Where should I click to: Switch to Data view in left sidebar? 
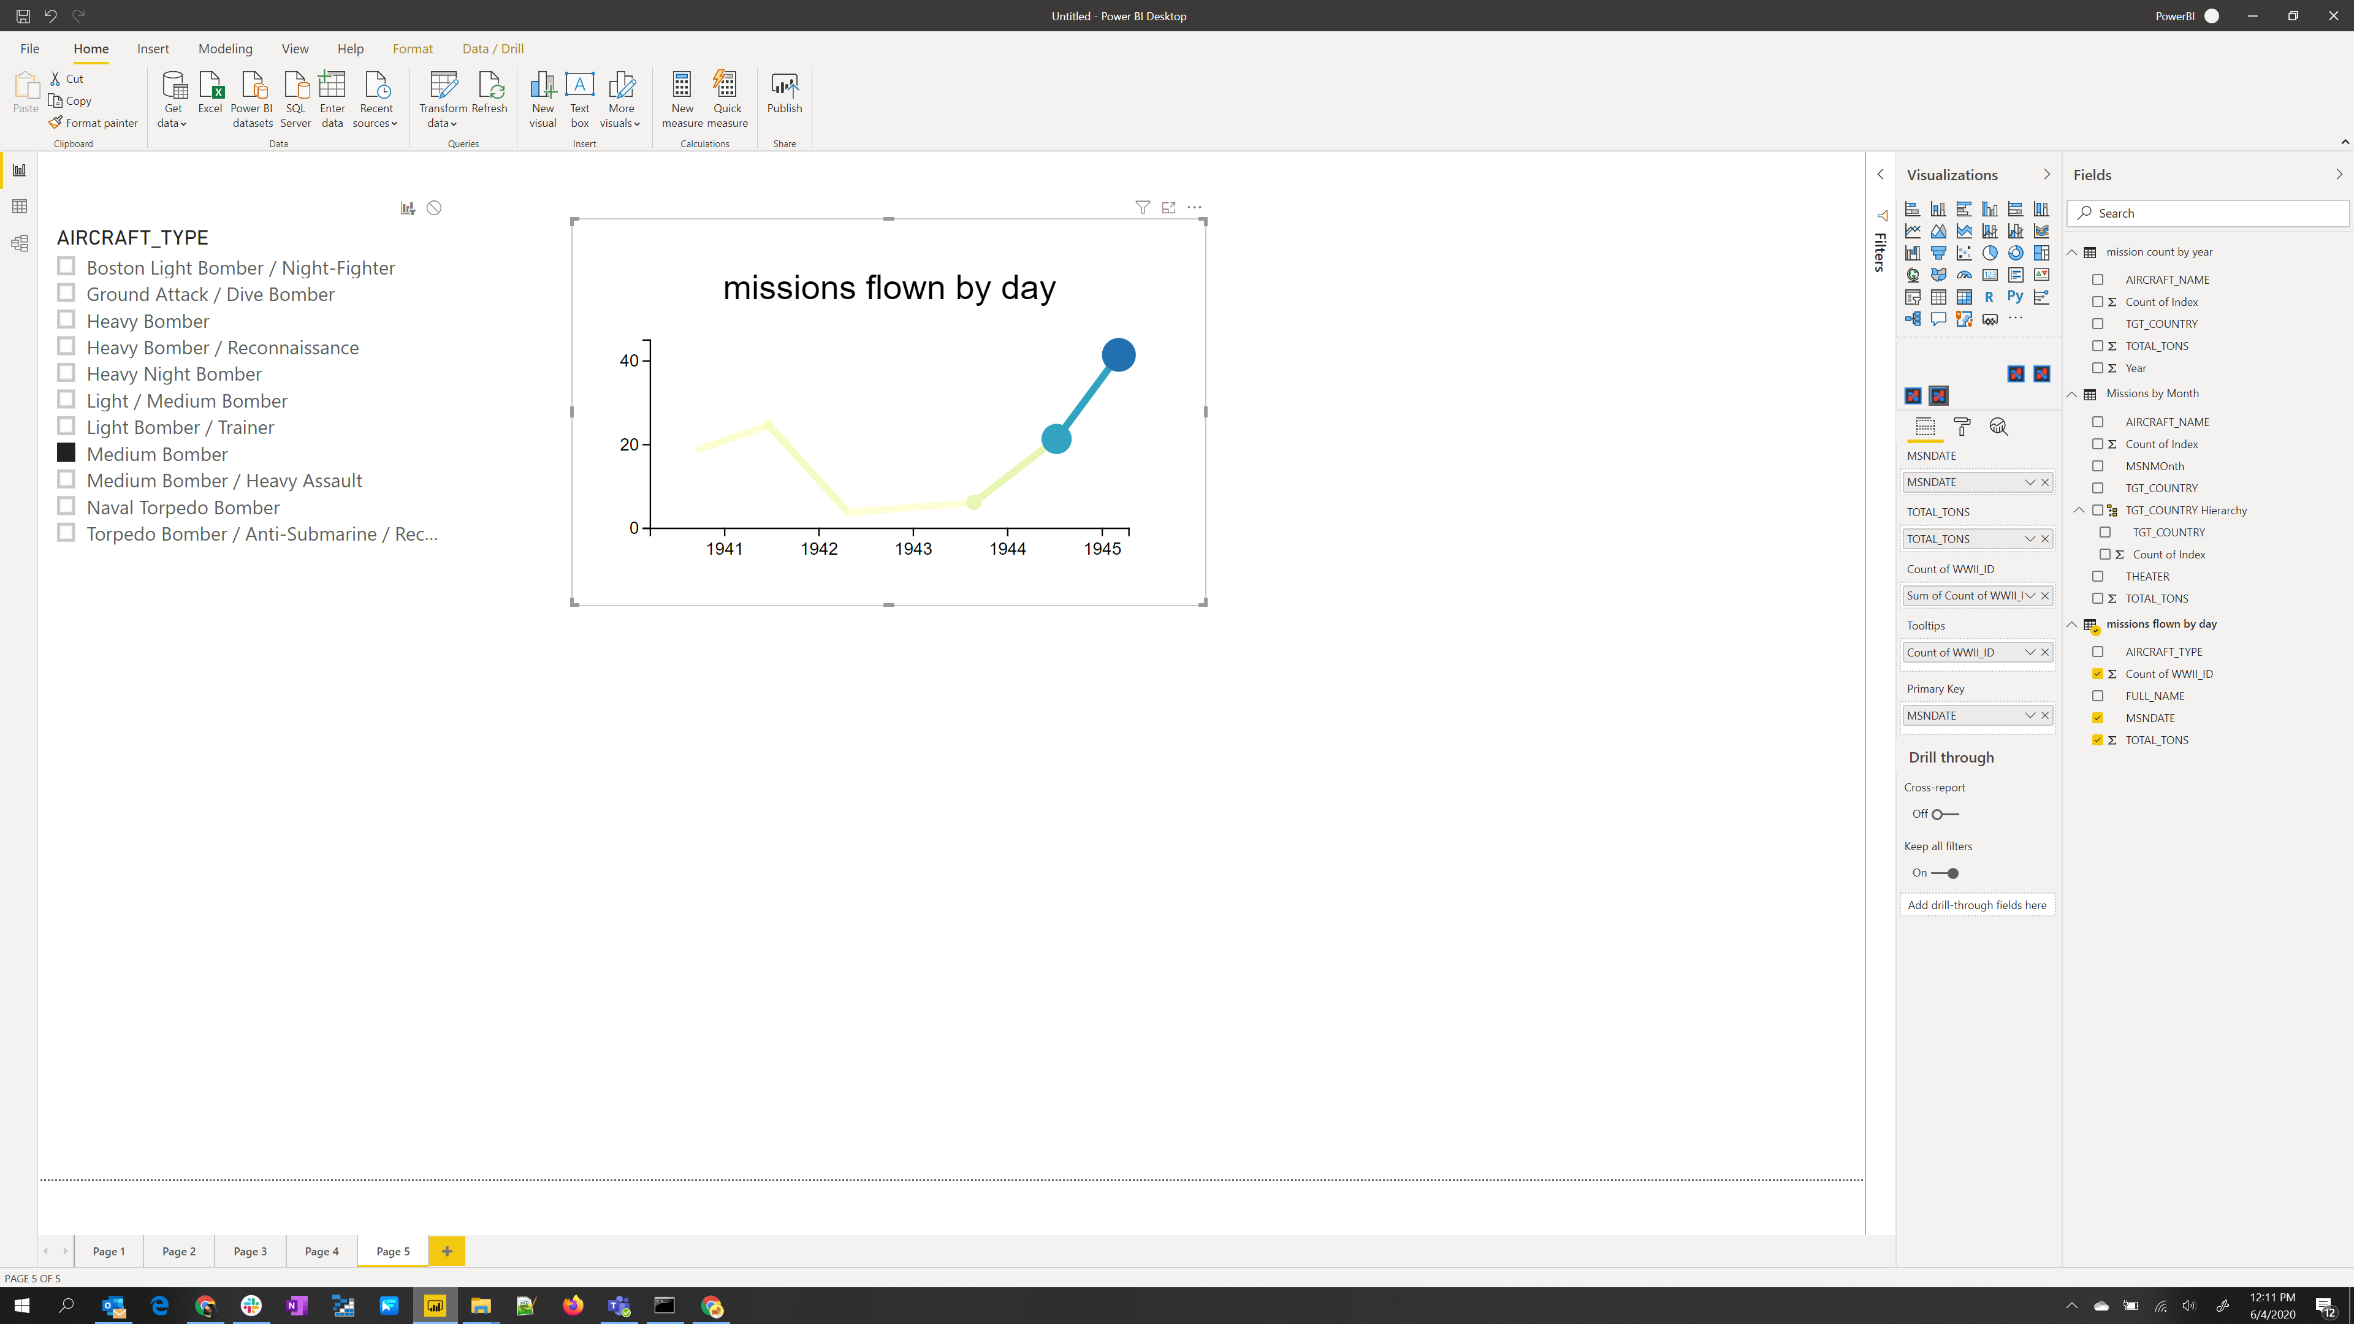point(19,207)
